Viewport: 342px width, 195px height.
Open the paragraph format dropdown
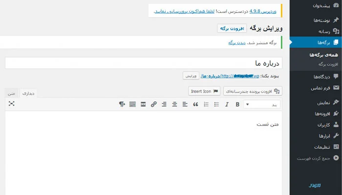point(262,104)
